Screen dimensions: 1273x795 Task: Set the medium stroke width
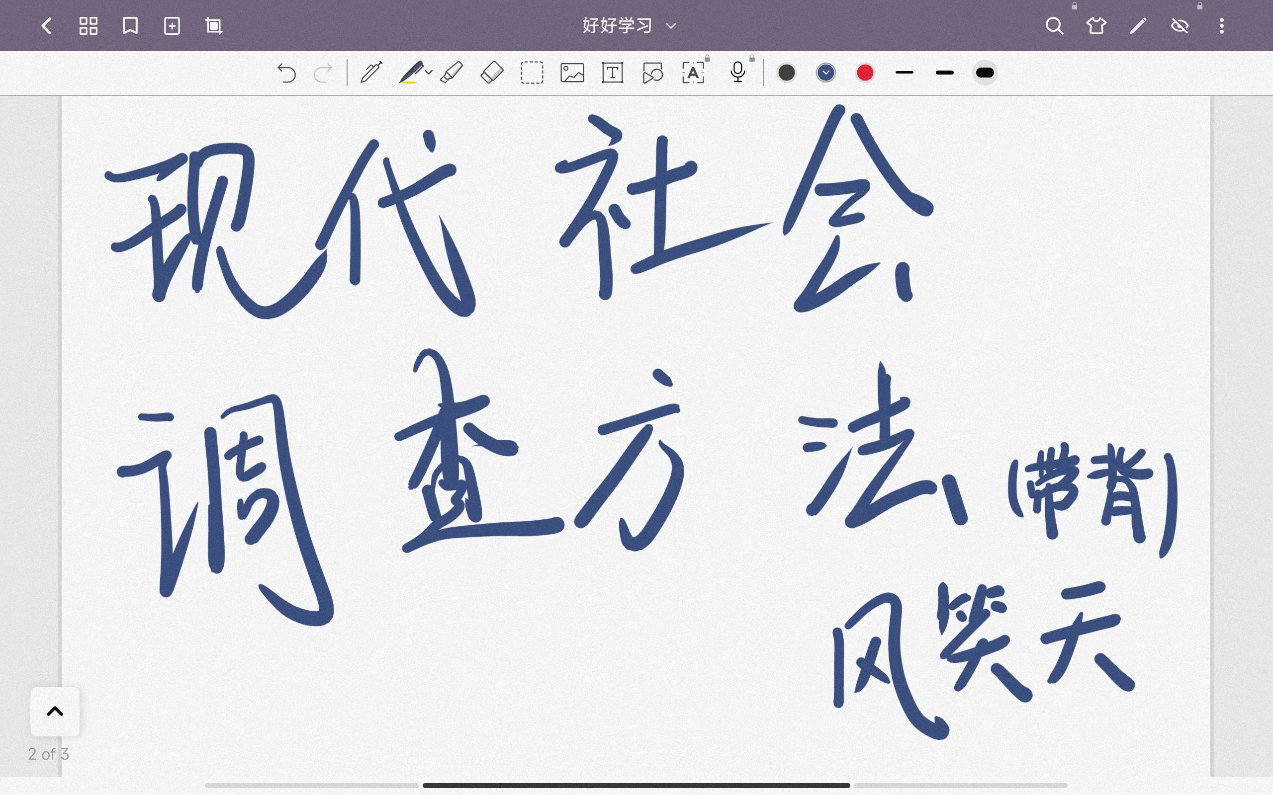coord(945,73)
